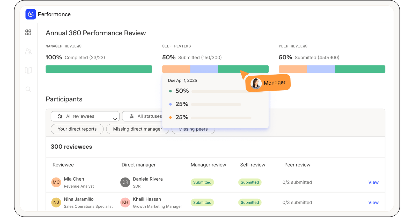Screen dimensions: 414x217
Task: Click View link for Nina Jaramillo
Action: 373,202
